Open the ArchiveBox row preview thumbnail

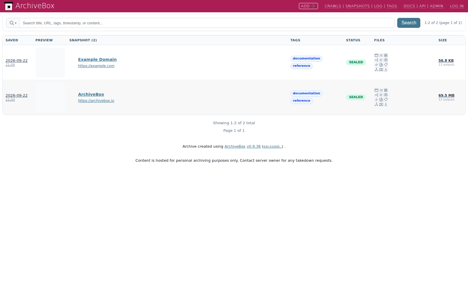click(50, 97)
